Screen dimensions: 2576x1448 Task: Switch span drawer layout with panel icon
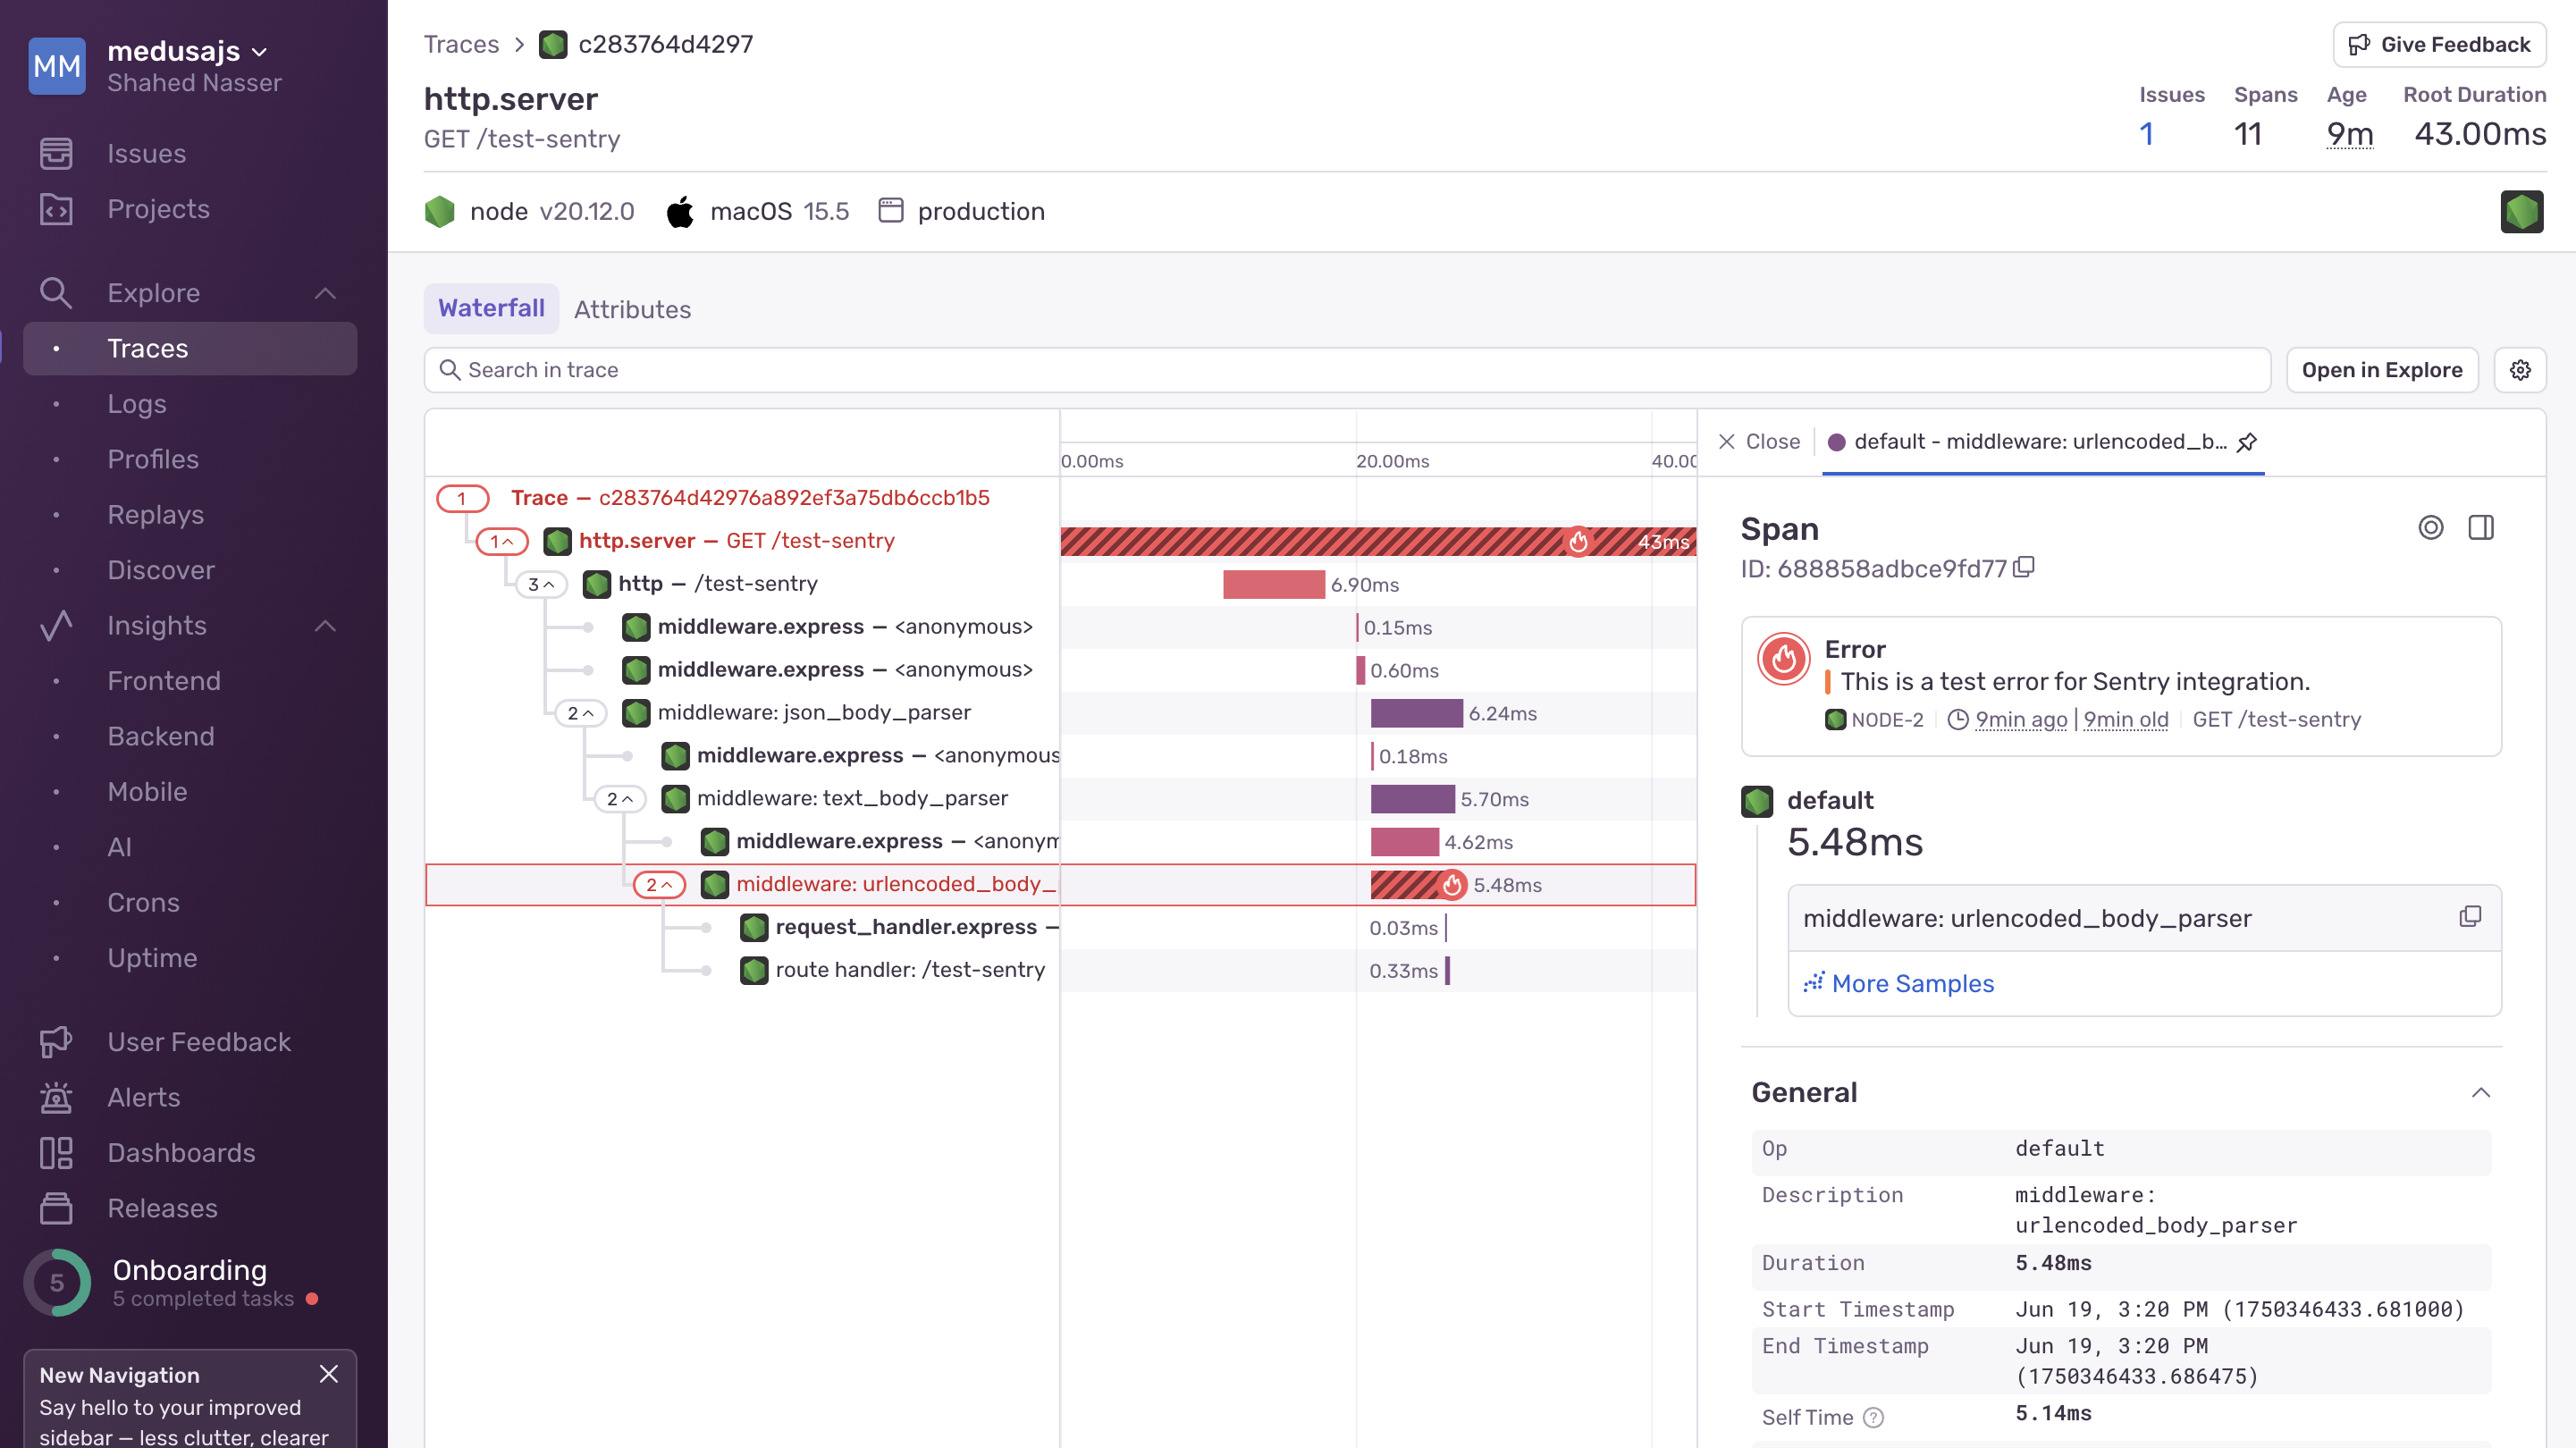click(x=2481, y=528)
